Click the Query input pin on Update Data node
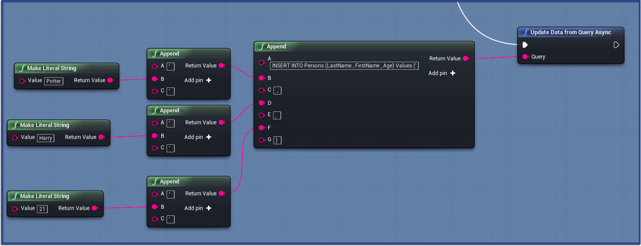641x246 pixels. (x=525, y=57)
